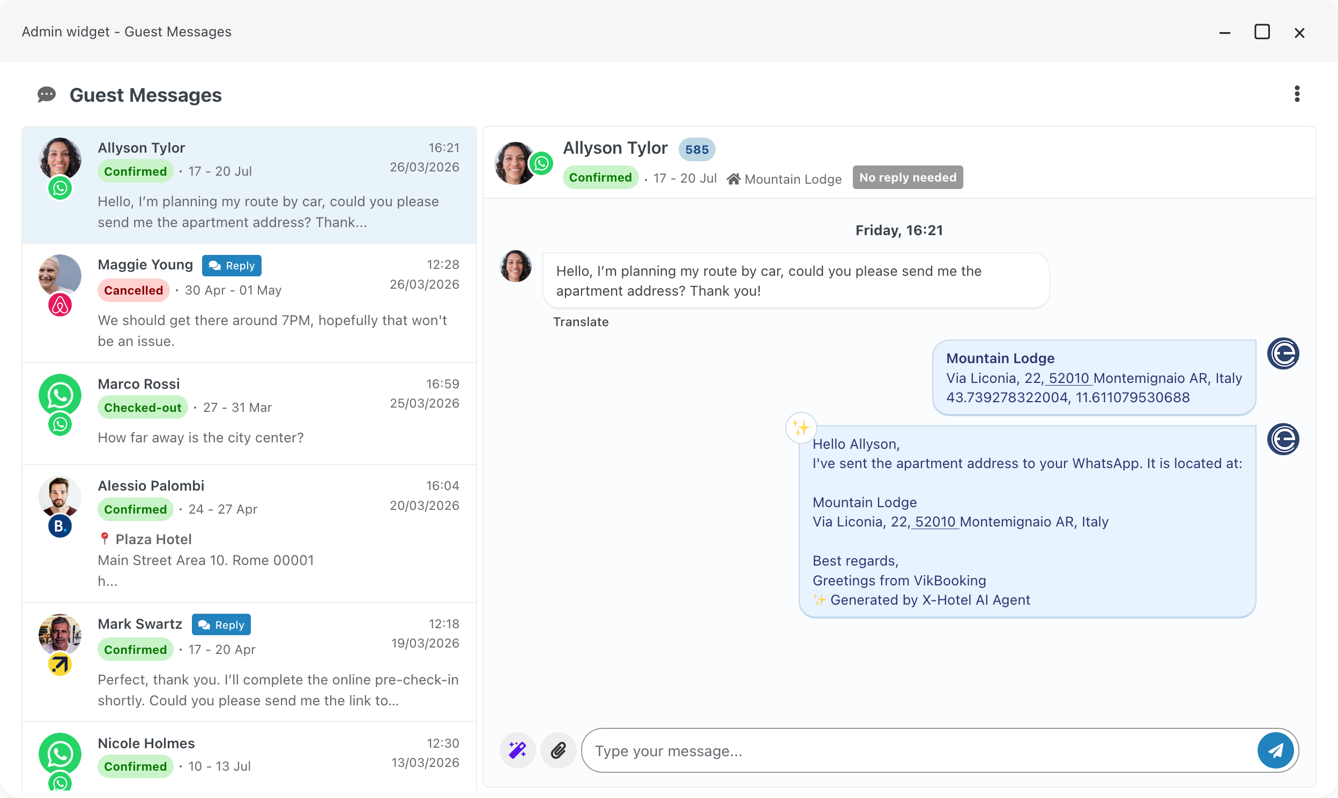Click Airbnb icon under Maggie Young's avatar
This screenshot has width=1338, height=798.
60,305
